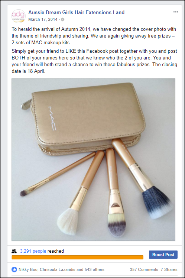
Task: Open Aussie Dream Girls Hair Extensions Land page
Action: click(77, 12)
